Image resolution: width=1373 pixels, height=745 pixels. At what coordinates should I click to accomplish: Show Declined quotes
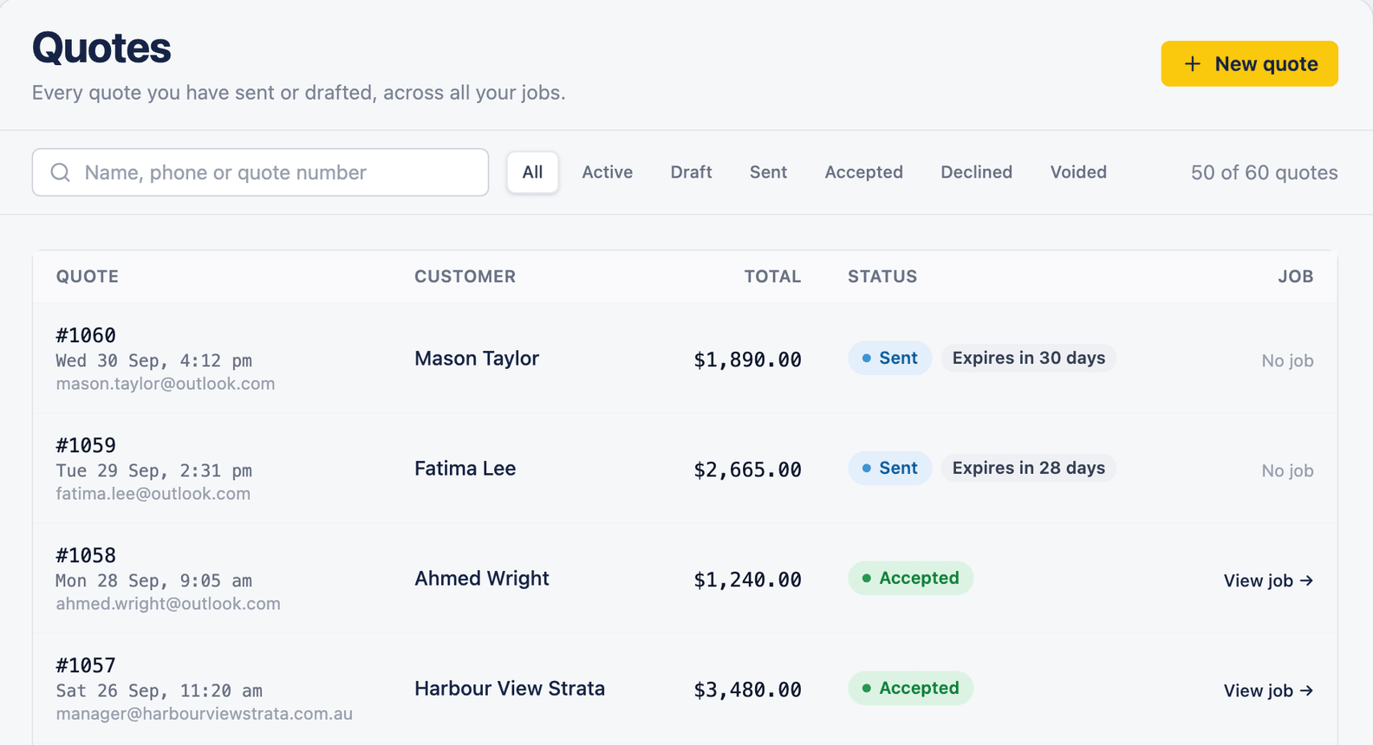pyautogui.click(x=976, y=172)
